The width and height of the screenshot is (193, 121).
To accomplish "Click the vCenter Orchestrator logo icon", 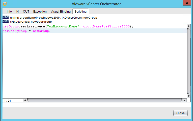I will [5, 4].
